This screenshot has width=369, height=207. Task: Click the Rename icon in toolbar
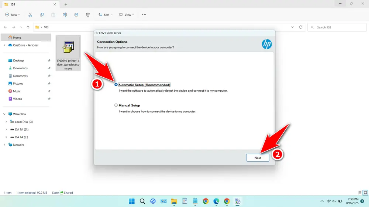[65, 15]
